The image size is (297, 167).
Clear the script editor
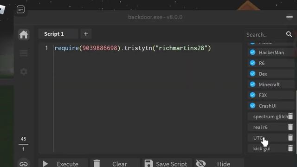click(115, 163)
